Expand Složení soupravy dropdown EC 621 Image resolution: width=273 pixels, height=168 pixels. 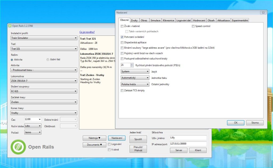[44, 91]
